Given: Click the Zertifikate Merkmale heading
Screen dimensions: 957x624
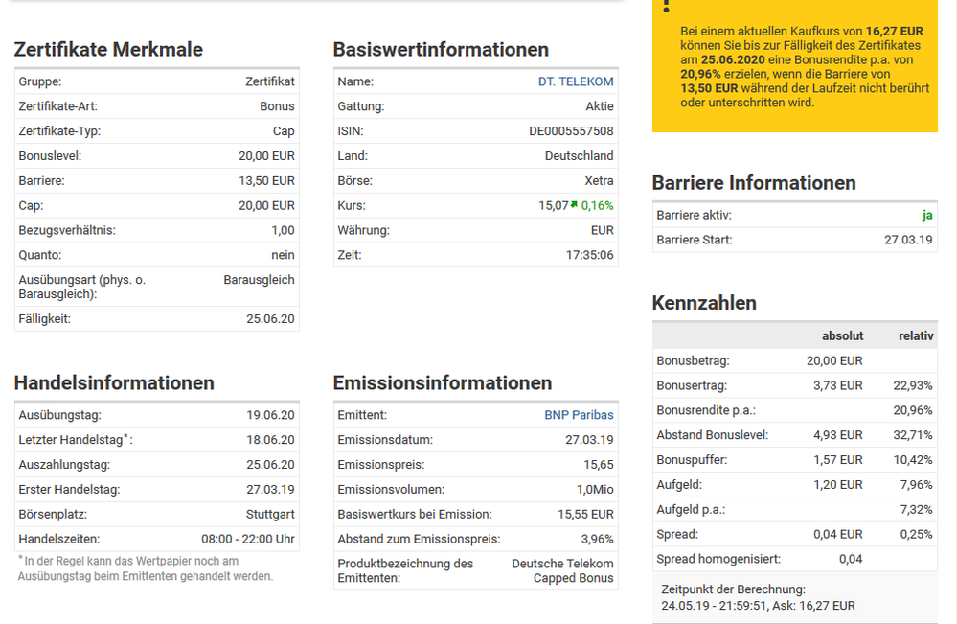Looking at the screenshot, I should tap(108, 50).
